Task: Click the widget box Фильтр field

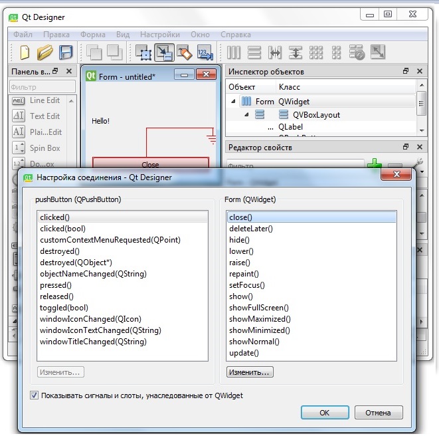Action: (43, 87)
